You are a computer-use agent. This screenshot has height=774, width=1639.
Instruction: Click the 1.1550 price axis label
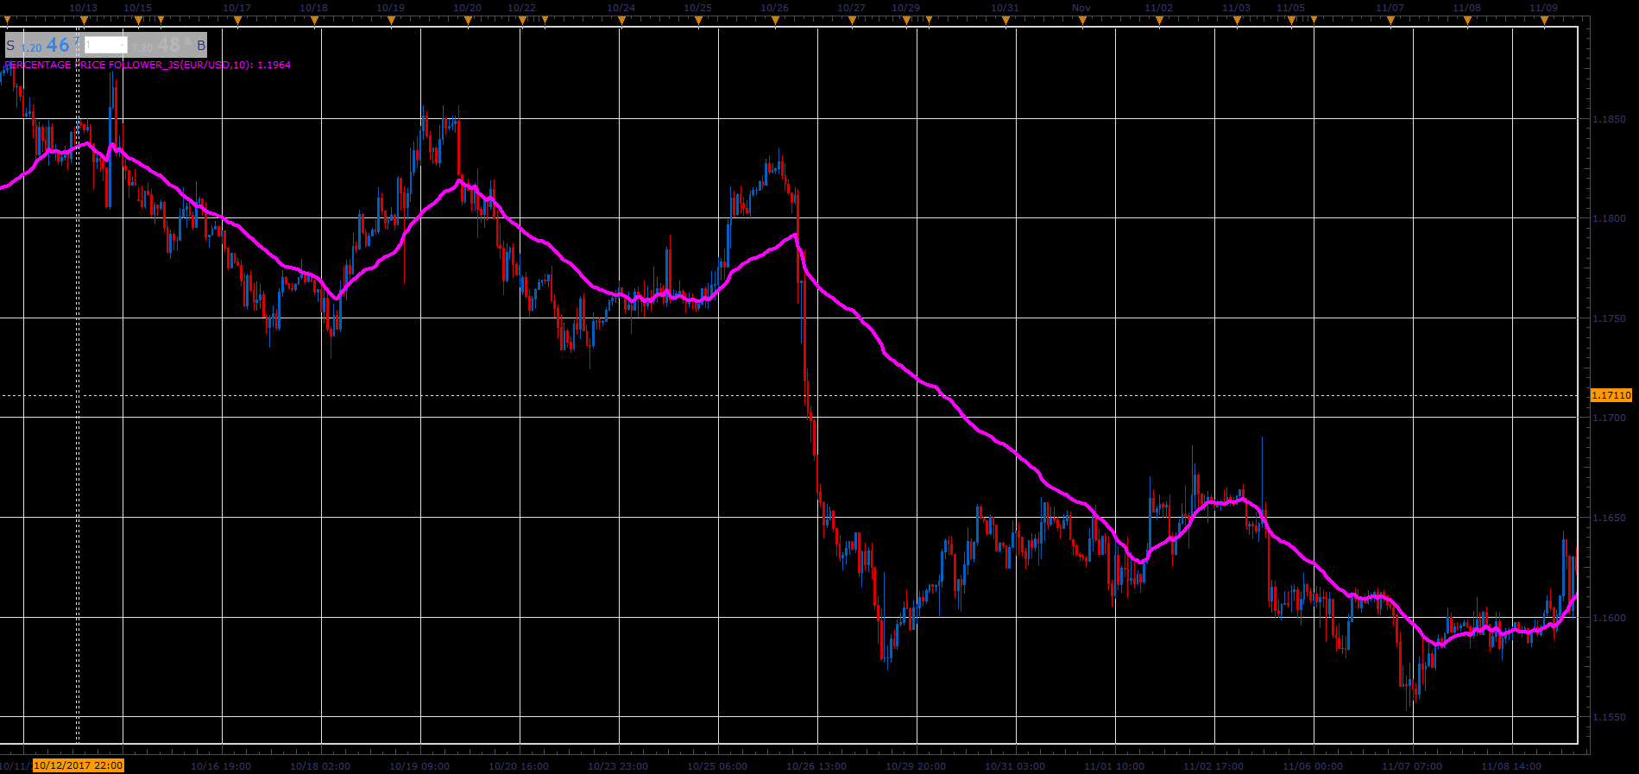click(x=1609, y=717)
